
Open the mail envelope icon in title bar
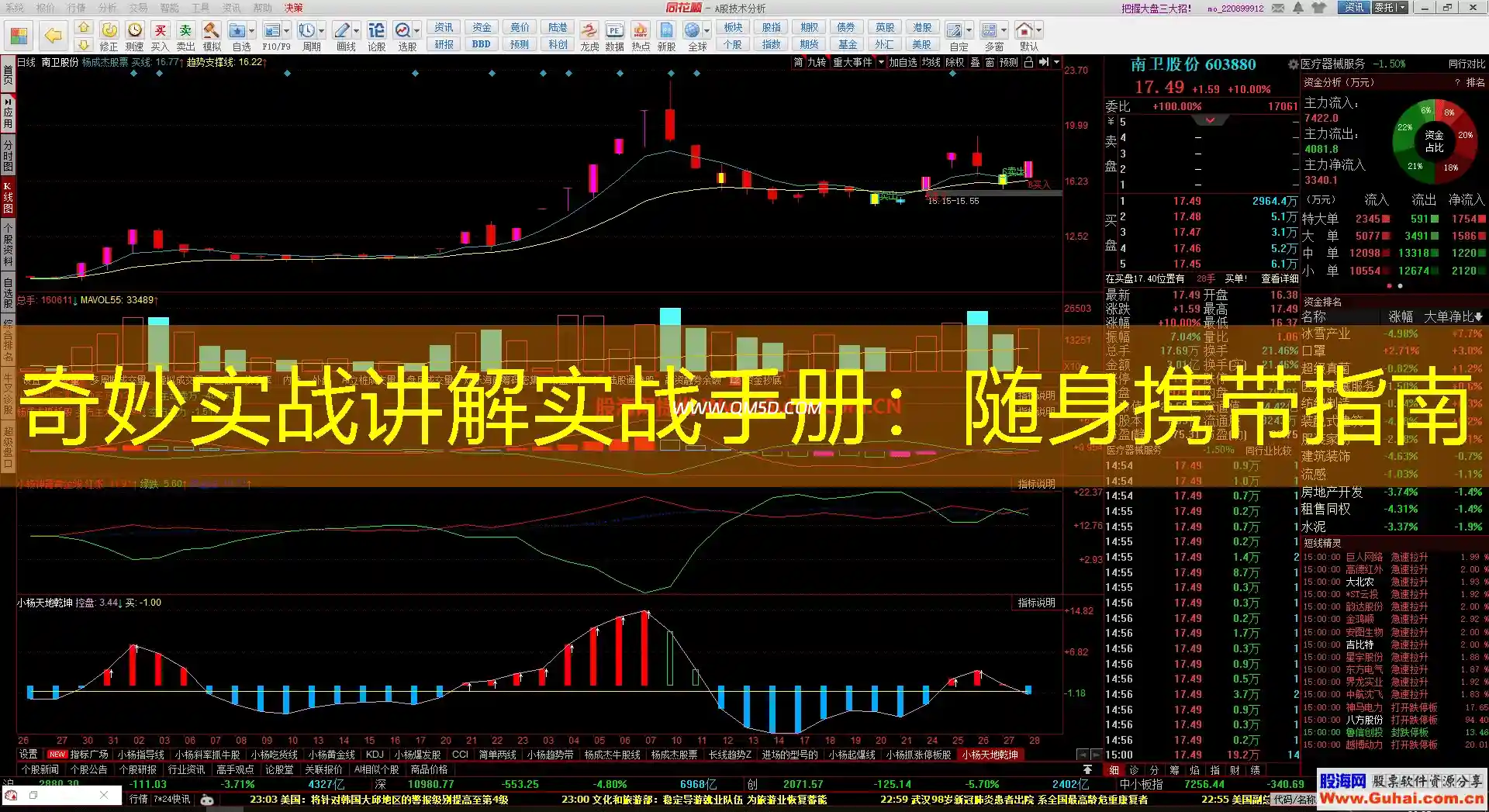pos(1279,8)
